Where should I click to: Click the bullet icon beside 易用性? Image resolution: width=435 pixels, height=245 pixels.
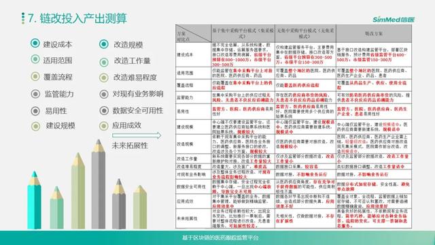click(35, 111)
